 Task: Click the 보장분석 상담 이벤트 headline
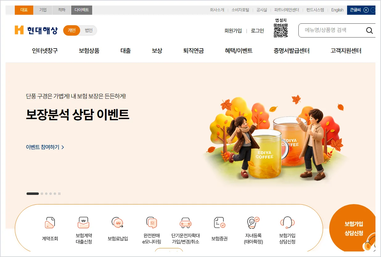click(x=78, y=114)
